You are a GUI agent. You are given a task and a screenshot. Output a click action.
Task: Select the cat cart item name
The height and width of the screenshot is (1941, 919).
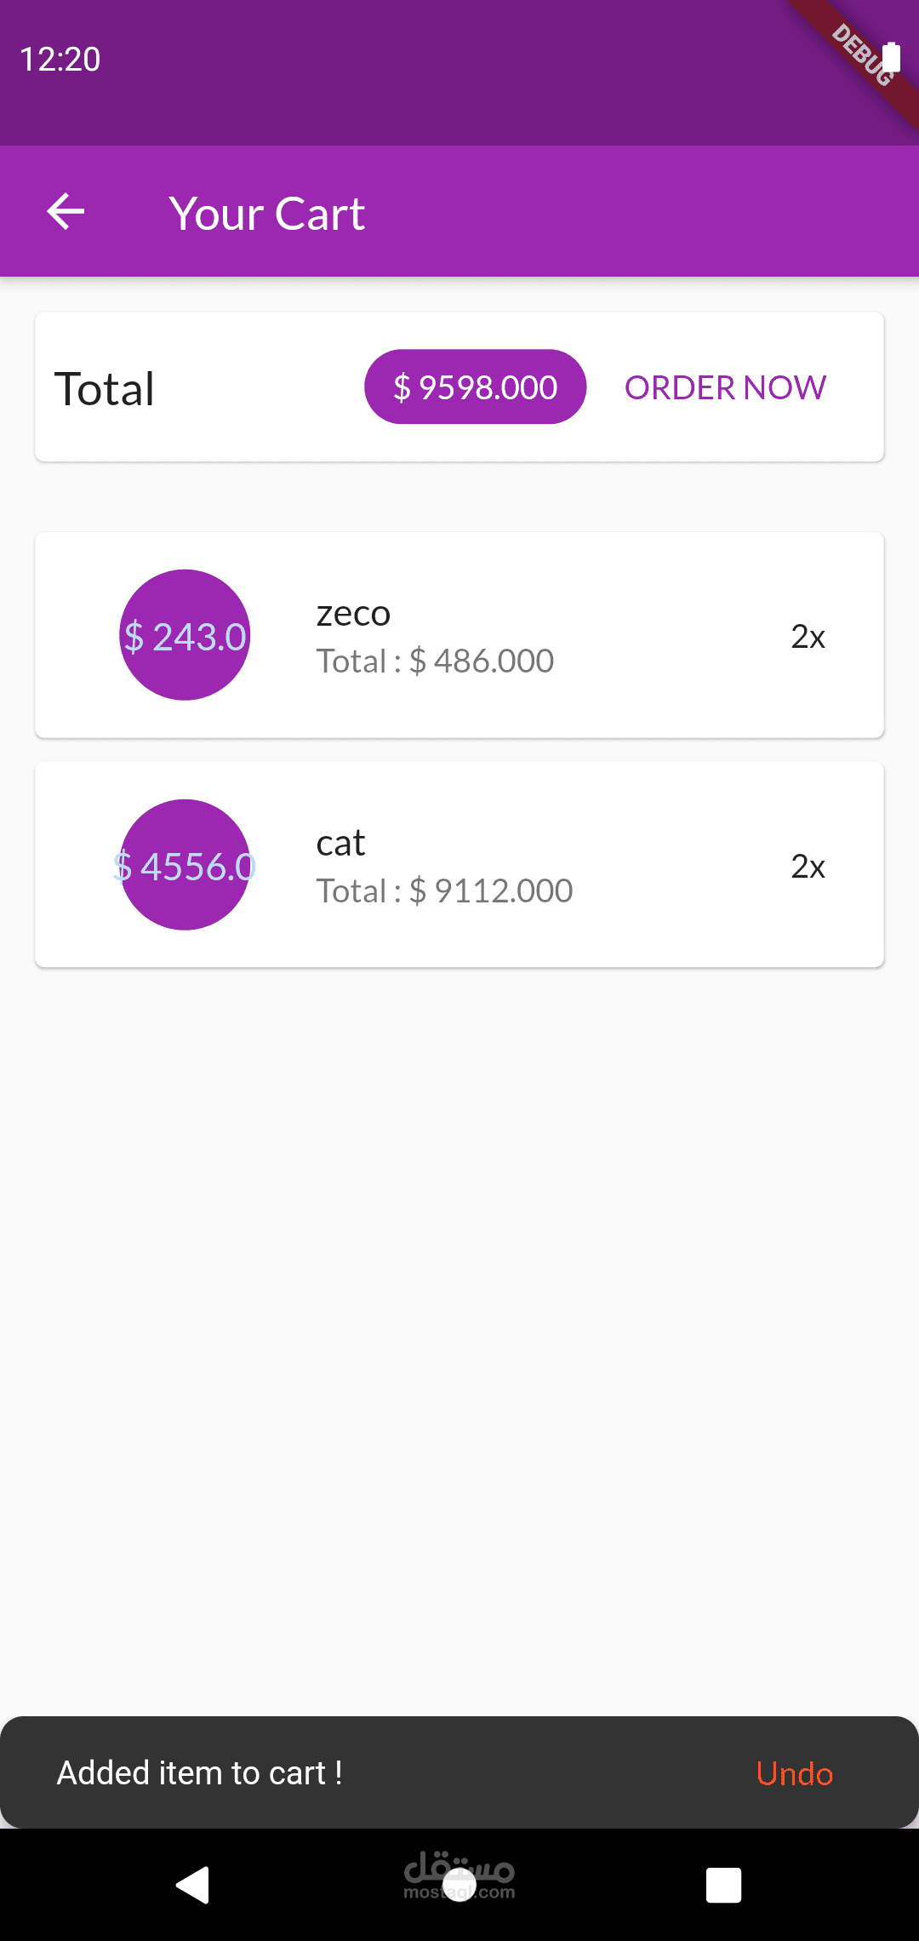(x=340, y=843)
